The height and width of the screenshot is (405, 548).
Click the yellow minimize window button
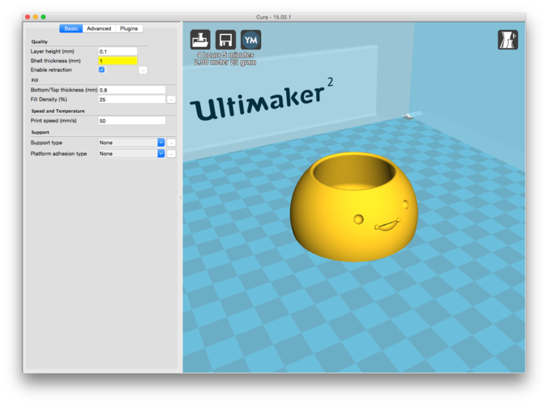pos(36,17)
